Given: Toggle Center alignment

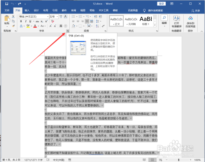Looking at the screenshot, I should click(x=78, y=21).
